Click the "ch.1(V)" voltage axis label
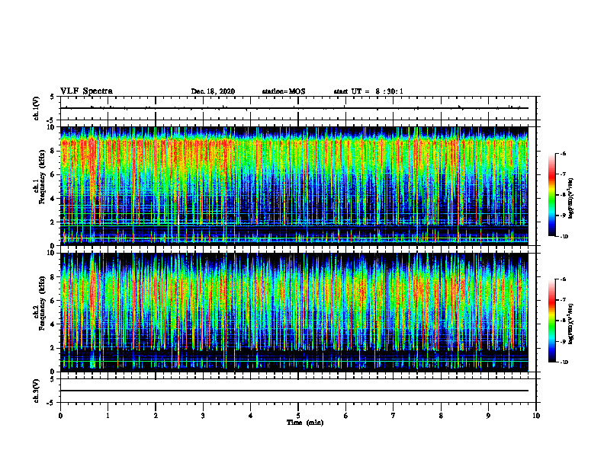This screenshot has width=604, height=466. (36, 108)
